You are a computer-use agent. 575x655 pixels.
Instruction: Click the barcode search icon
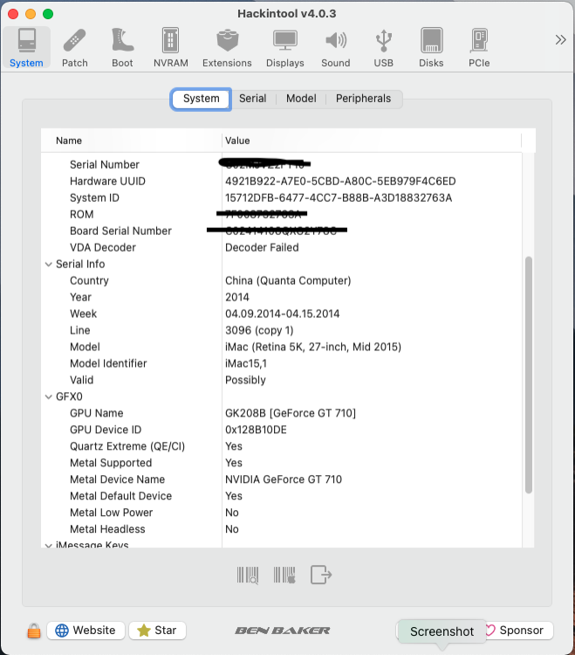248,576
